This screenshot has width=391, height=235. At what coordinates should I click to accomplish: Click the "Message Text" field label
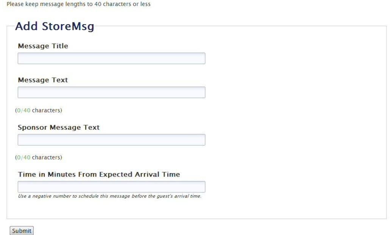coord(43,80)
